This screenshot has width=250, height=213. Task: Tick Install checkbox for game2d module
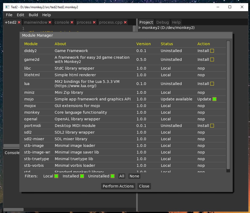coord(212,59)
